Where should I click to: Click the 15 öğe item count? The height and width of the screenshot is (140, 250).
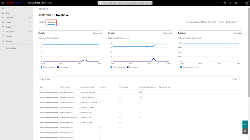234,79
